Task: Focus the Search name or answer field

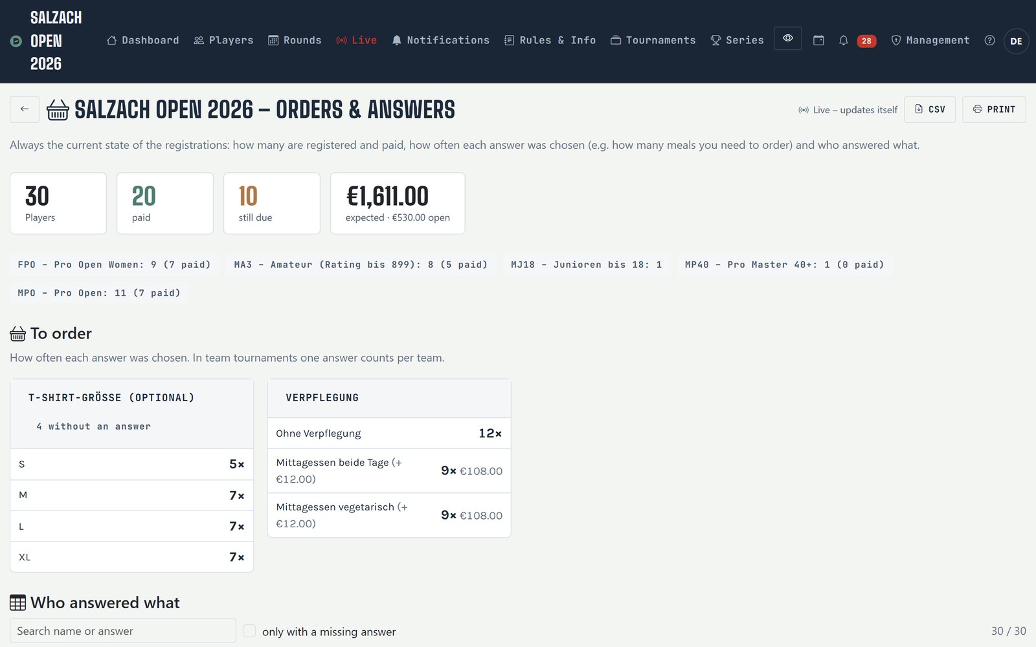Action: [123, 631]
